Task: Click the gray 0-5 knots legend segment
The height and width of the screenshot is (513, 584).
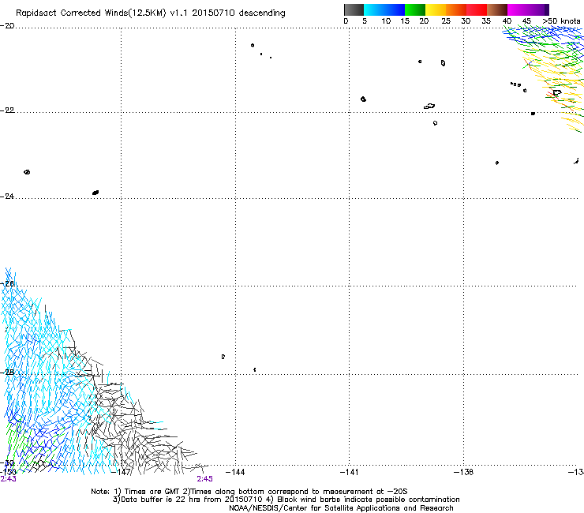Action: click(354, 9)
